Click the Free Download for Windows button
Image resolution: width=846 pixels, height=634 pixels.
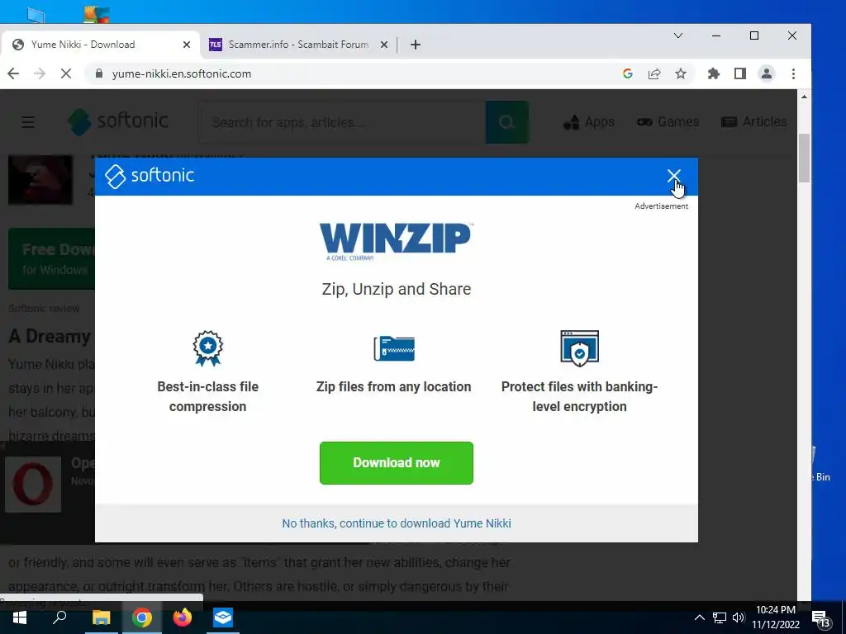(52, 258)
